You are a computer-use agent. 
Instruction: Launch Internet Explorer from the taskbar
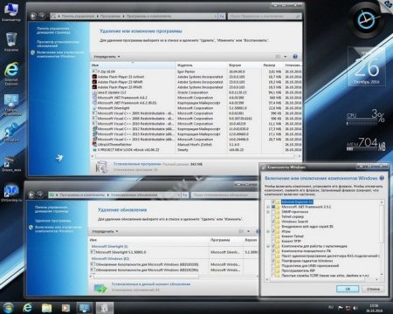pyautogui.click(x=27, y=308)
